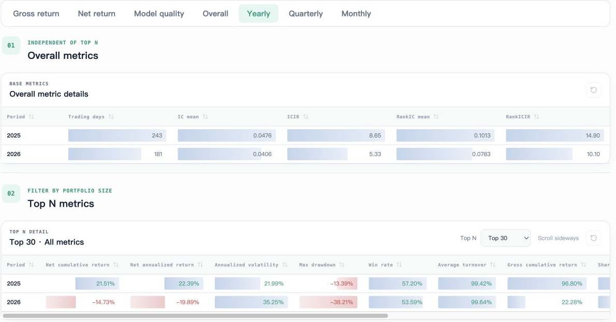Click the Max drawdown column header

(317, 265)
